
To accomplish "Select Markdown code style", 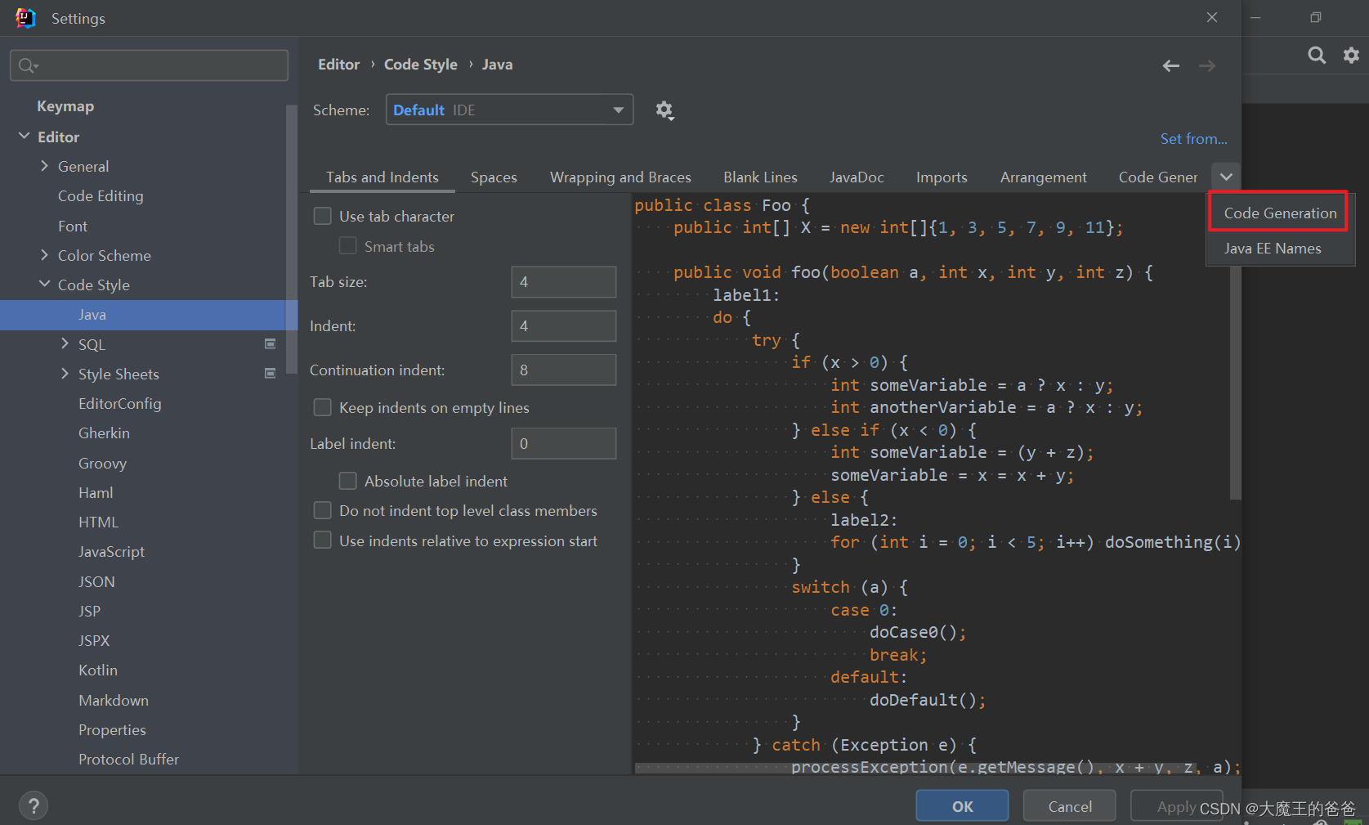I will [x=114, y=701].
